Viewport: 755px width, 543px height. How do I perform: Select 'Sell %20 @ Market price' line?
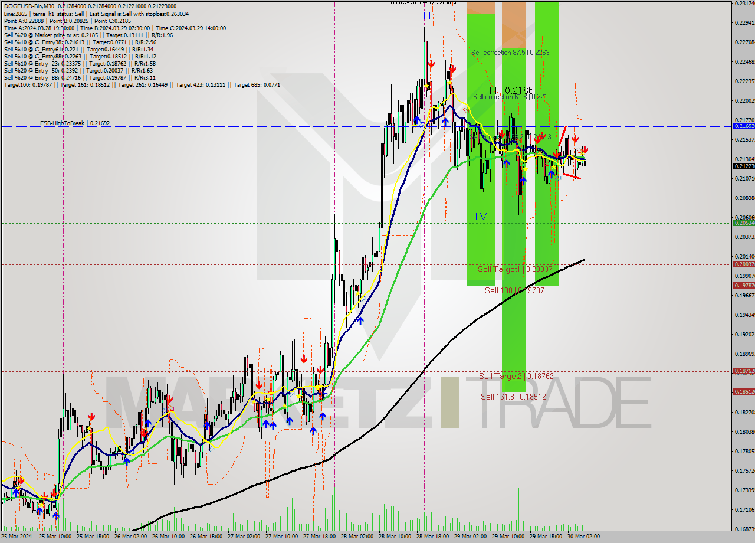click(88, 35)
